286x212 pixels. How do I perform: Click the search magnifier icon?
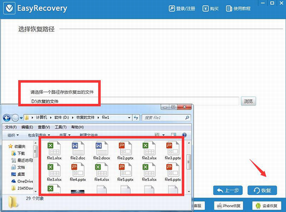pyautogui.click(x=187, y=117)
